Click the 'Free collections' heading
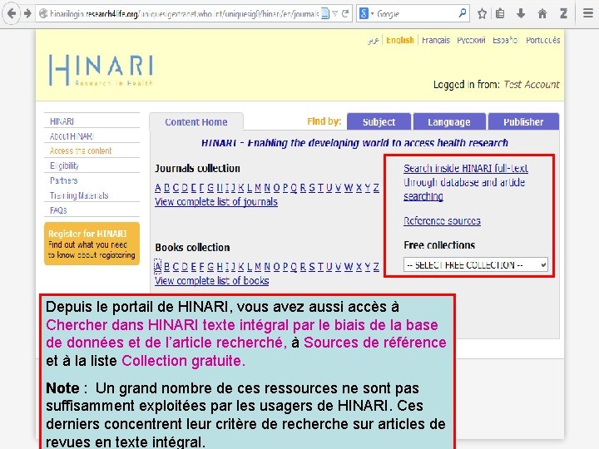Screen dimensions: 599x449 pyautogui.click(x=439, y=244)
